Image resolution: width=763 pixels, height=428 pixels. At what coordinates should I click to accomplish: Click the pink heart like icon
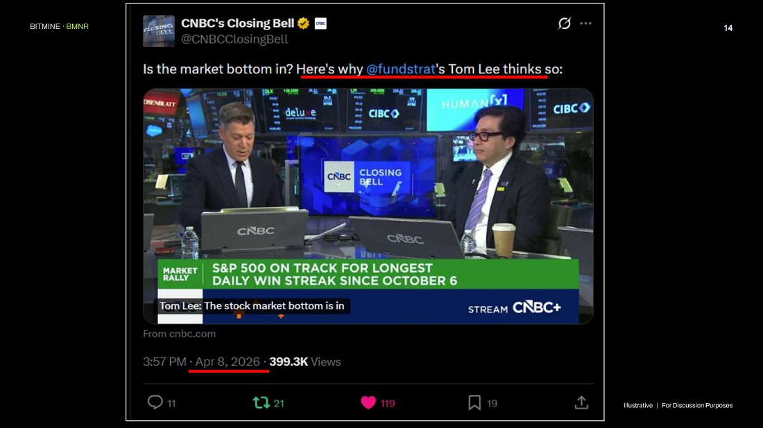[x=368, y=403]
